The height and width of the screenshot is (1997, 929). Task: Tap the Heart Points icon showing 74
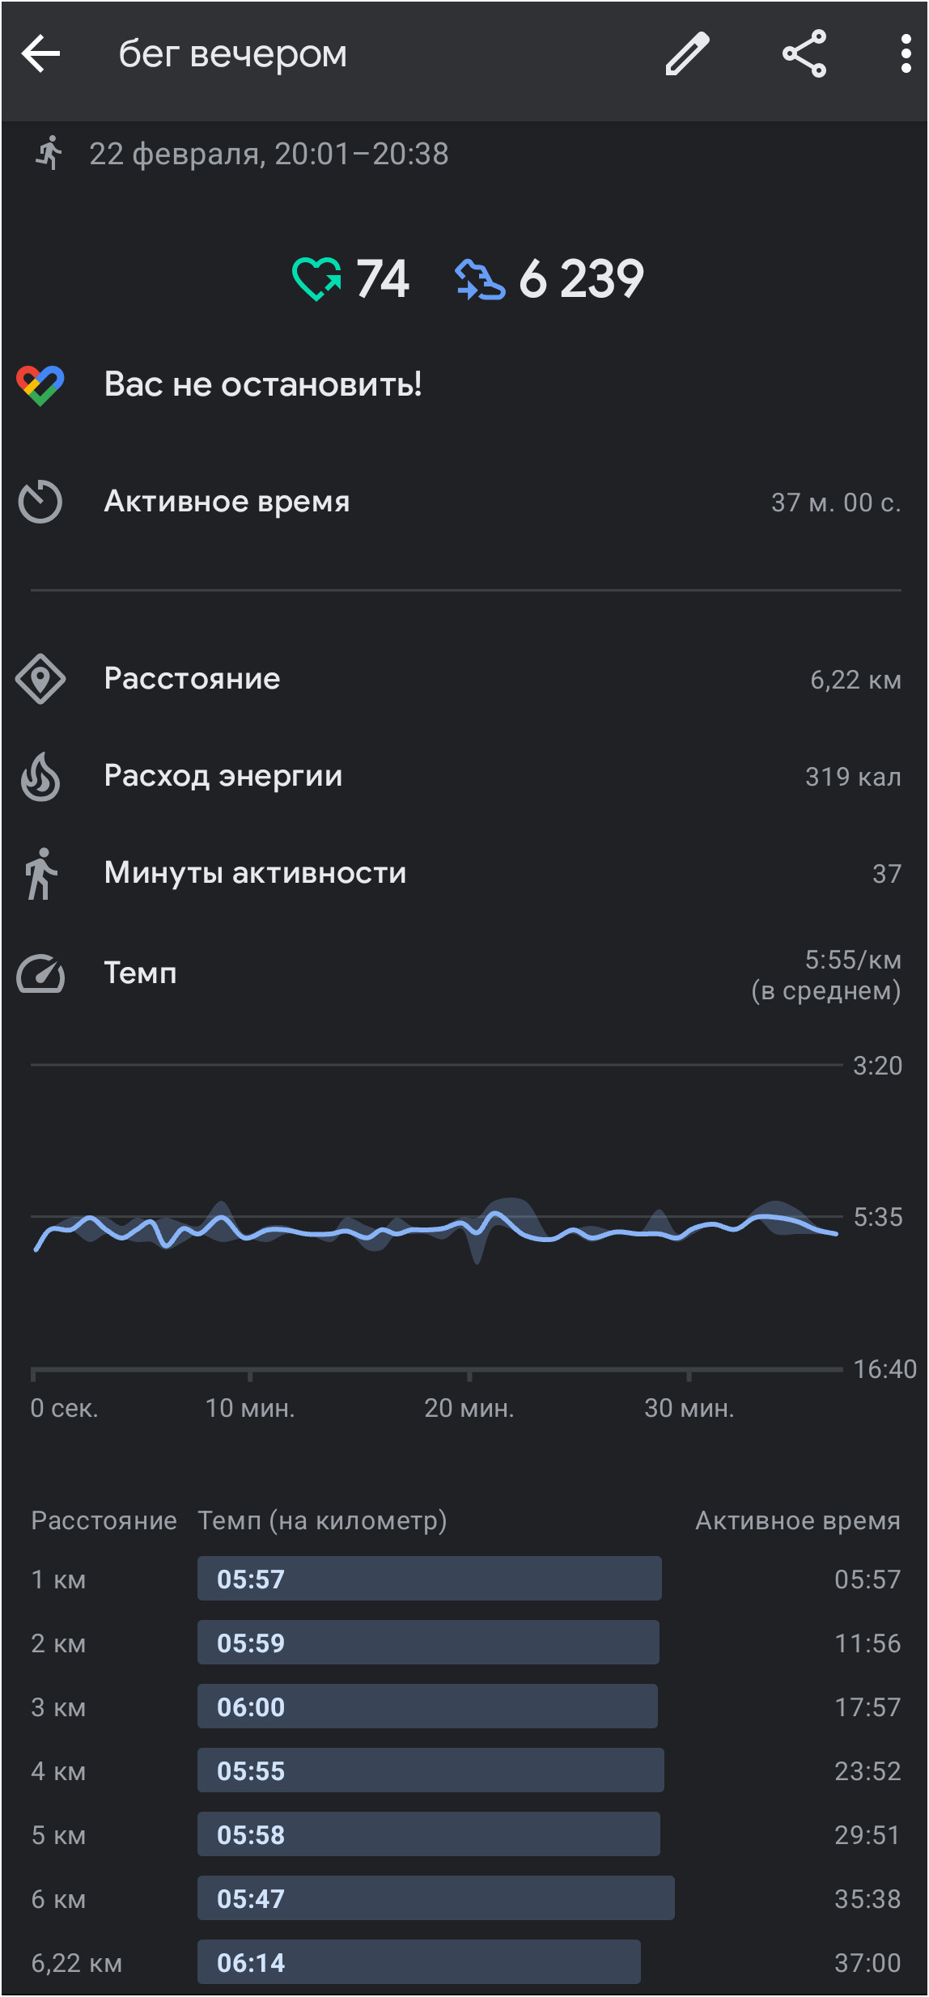coord(316,279)
